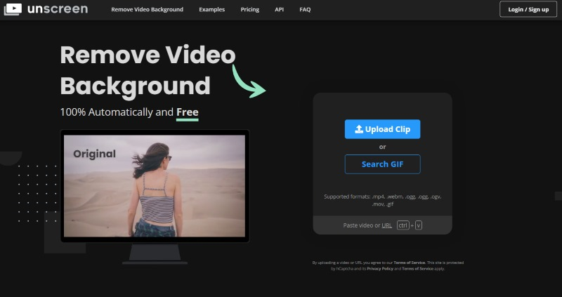
Task: Click the 'Supported formats' text
Action: [x=382, y=200]
